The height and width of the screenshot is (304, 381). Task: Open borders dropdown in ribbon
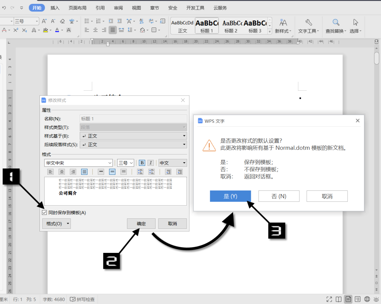pos(159,30)
